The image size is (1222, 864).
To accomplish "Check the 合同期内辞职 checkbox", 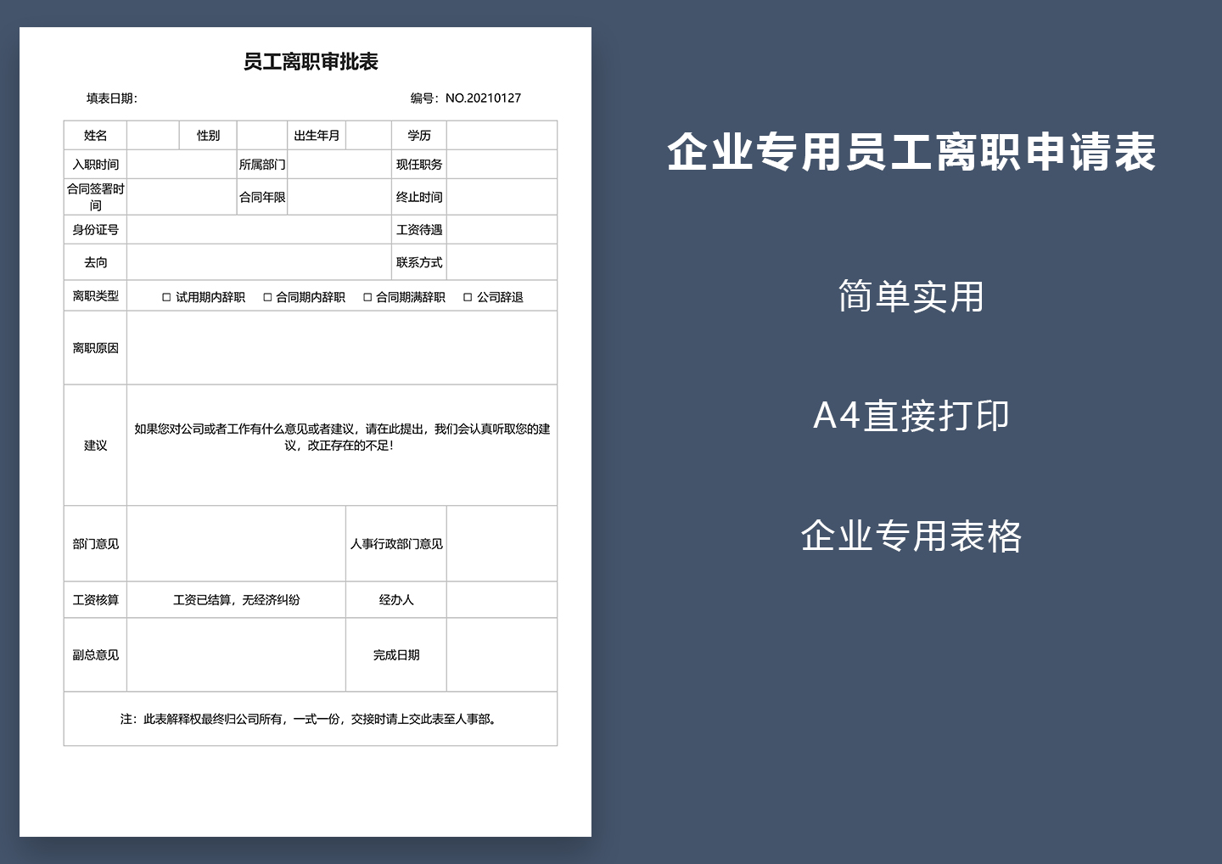I will [267, 297].
